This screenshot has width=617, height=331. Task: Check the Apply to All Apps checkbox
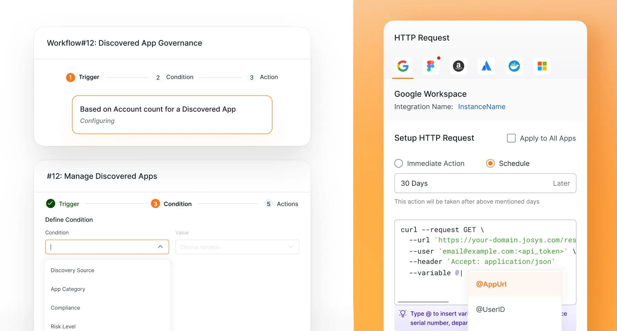tap(511, 138)
